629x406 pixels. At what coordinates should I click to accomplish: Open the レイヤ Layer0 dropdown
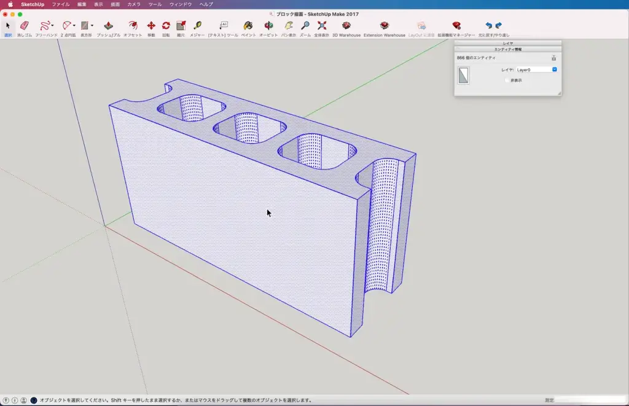pyautogui.click(x=537, y=70)
